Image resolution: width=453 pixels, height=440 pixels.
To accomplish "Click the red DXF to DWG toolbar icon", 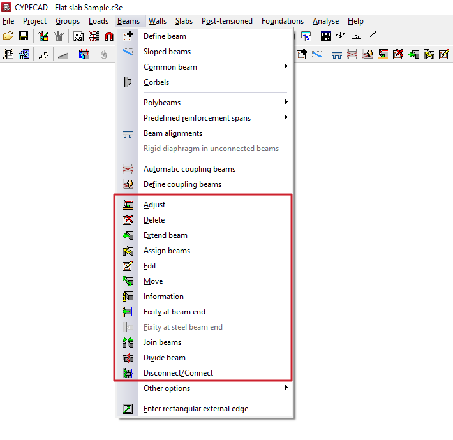I will pos(94,36).
